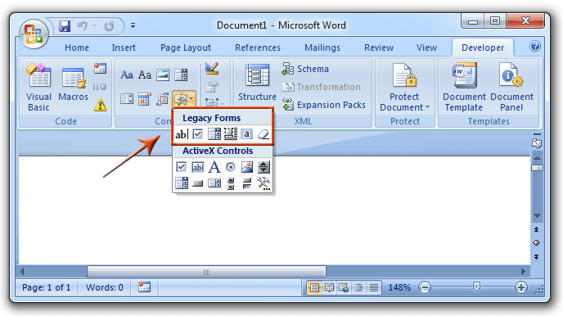Insert a Building Block Gallery control

[x=163, y=99]
